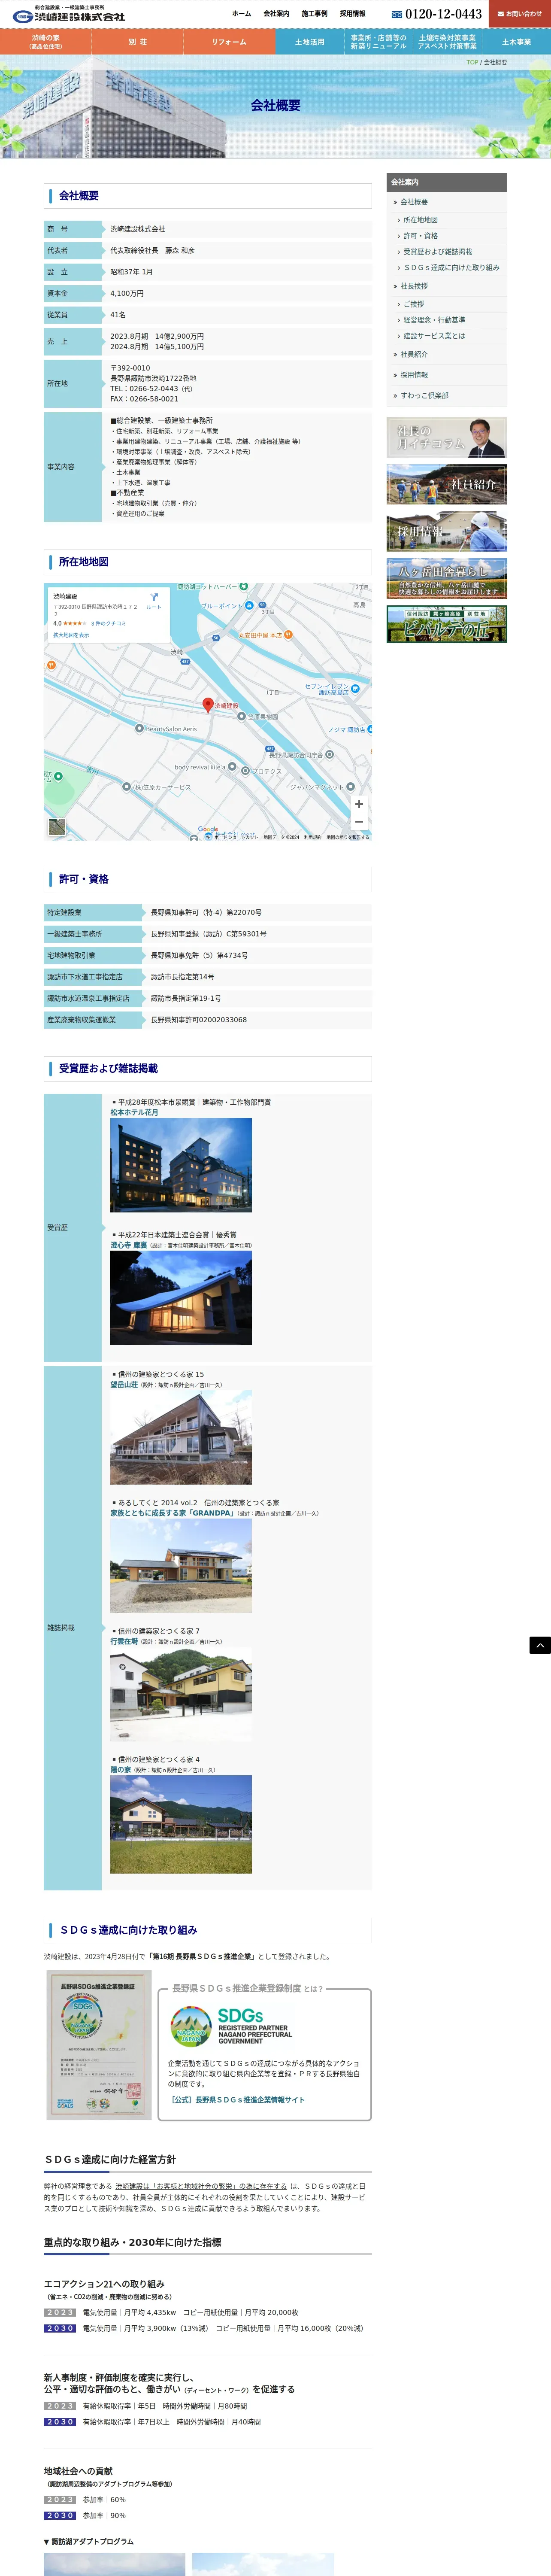Open the 行雲在荘 link
Screen dimensions: 551x2576
(124, 1641)
